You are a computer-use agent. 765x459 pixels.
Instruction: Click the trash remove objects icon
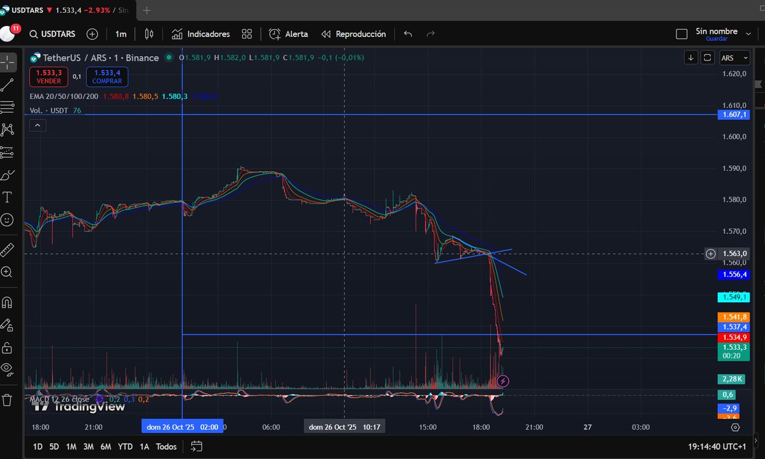[8, 400]
